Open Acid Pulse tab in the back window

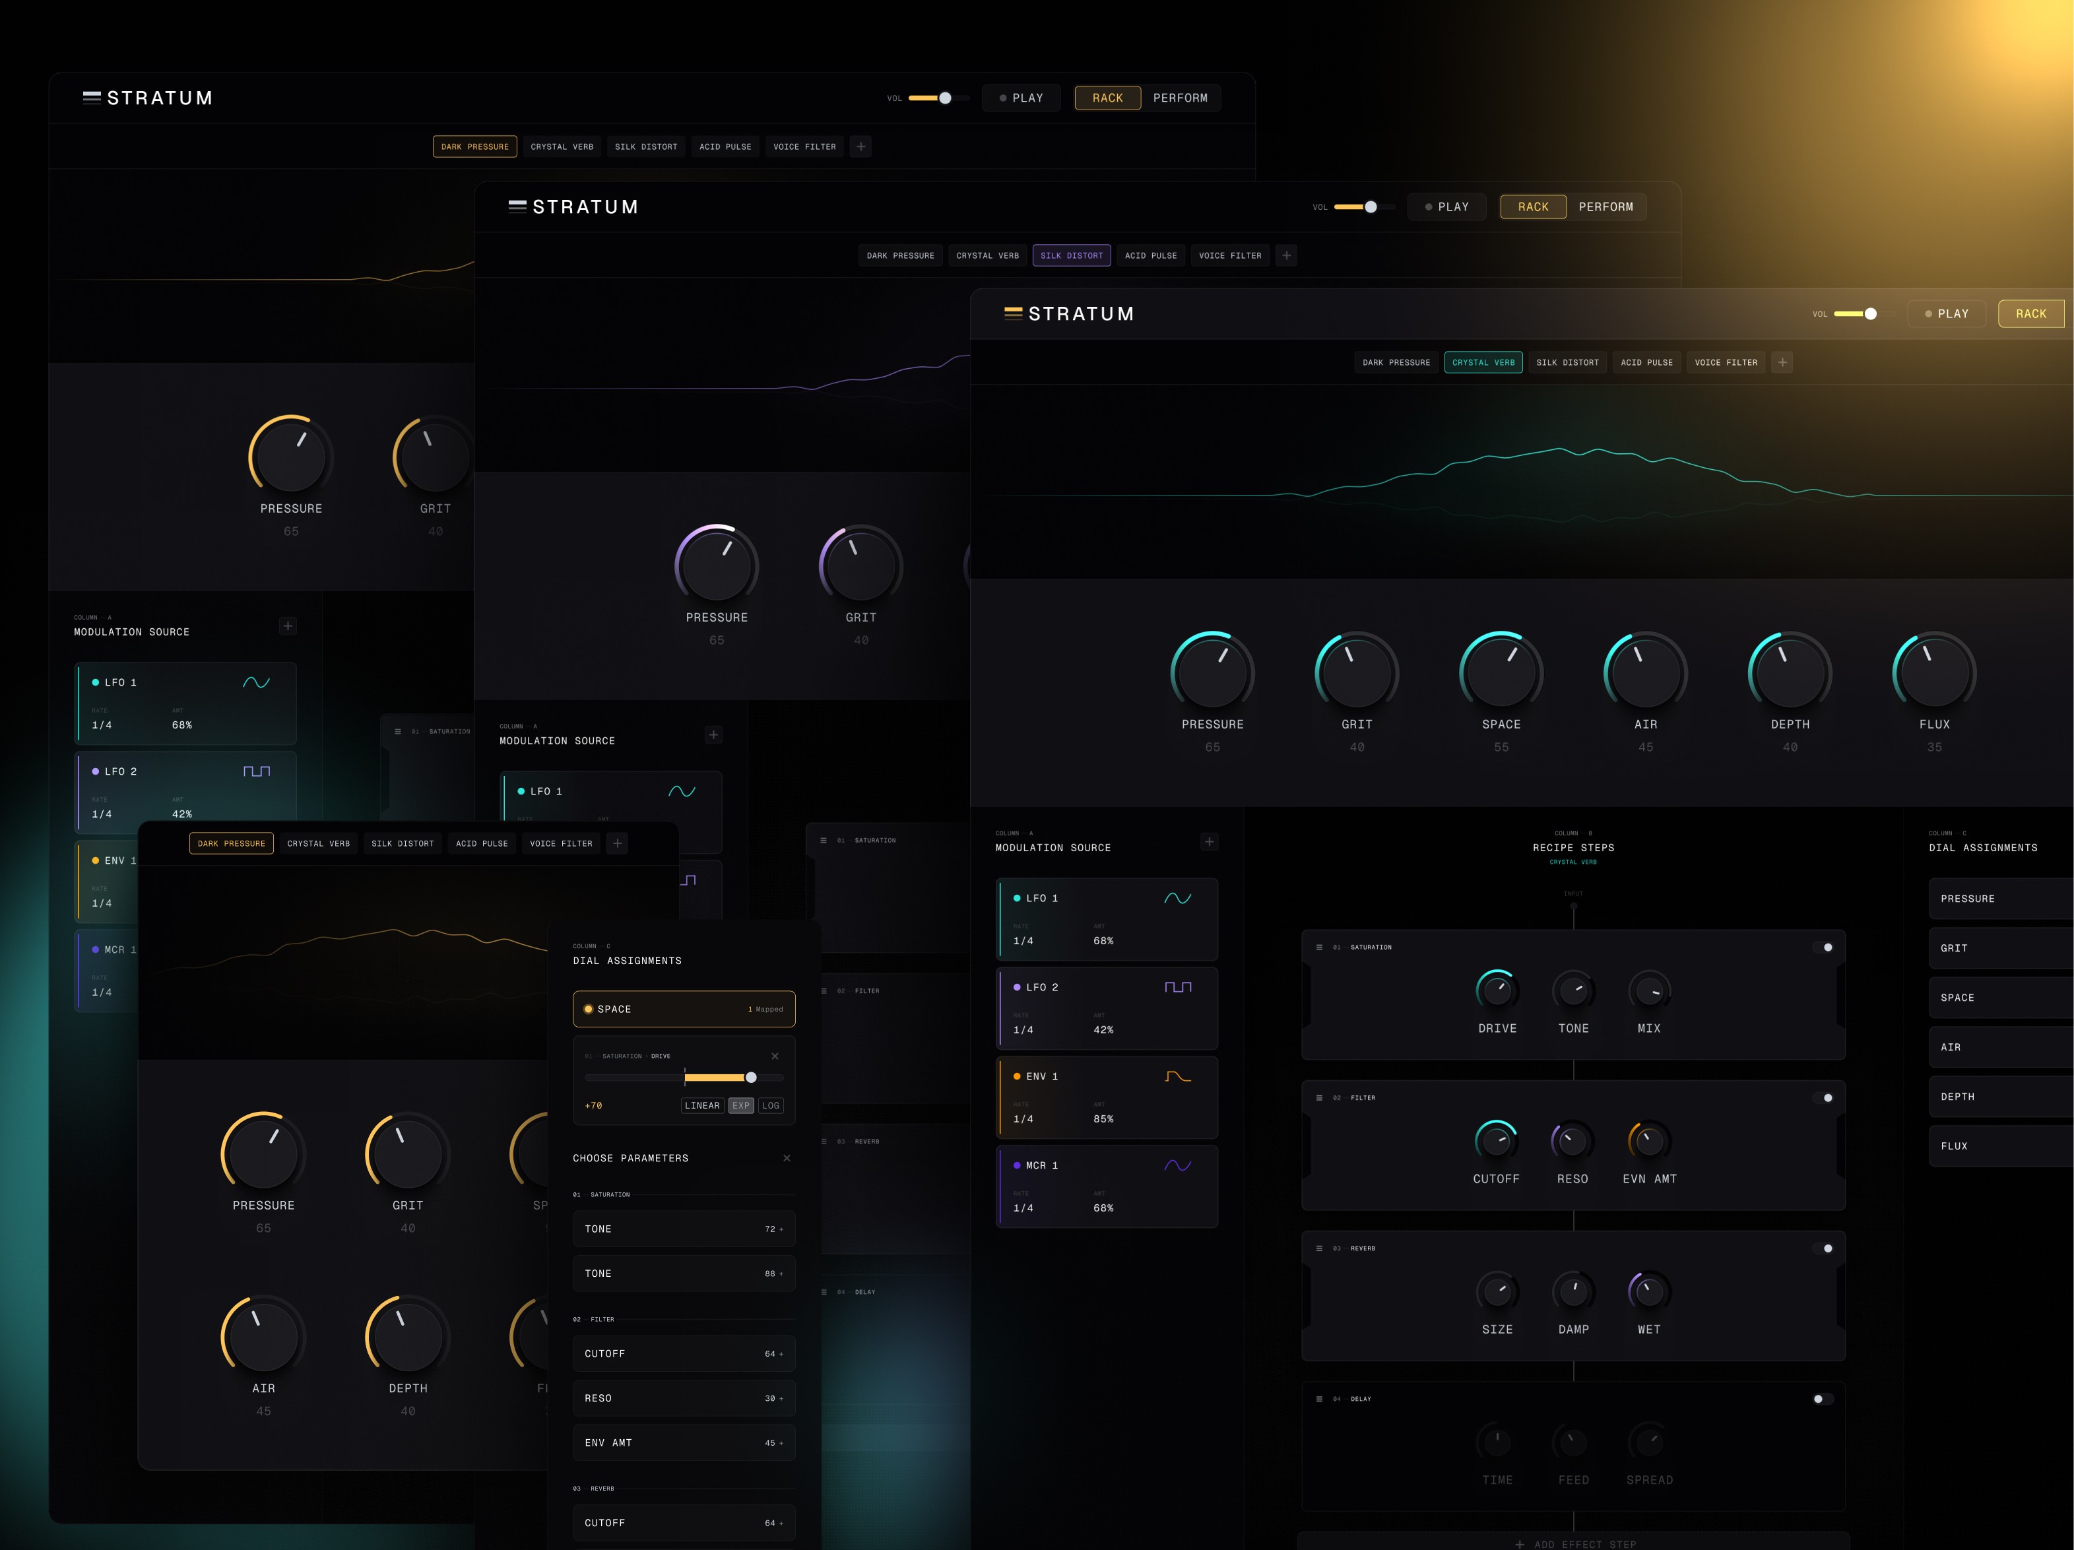pos(725,146)
